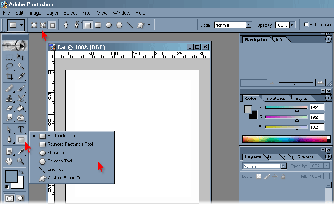
Task: Open the Filter menu
Action: 87,13
